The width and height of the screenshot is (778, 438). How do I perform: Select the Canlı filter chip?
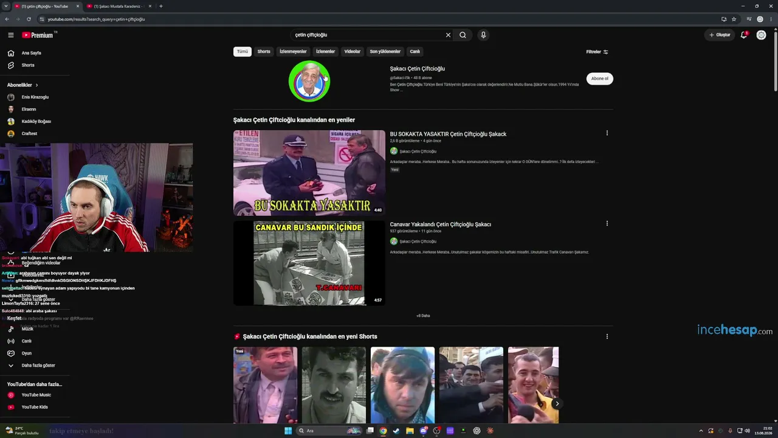point(415,52)
